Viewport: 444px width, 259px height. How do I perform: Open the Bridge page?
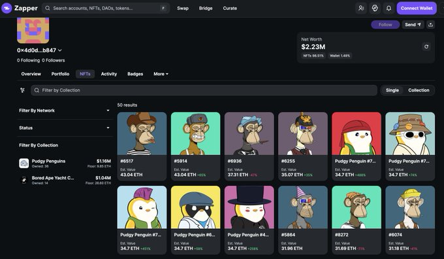[206, 9]
